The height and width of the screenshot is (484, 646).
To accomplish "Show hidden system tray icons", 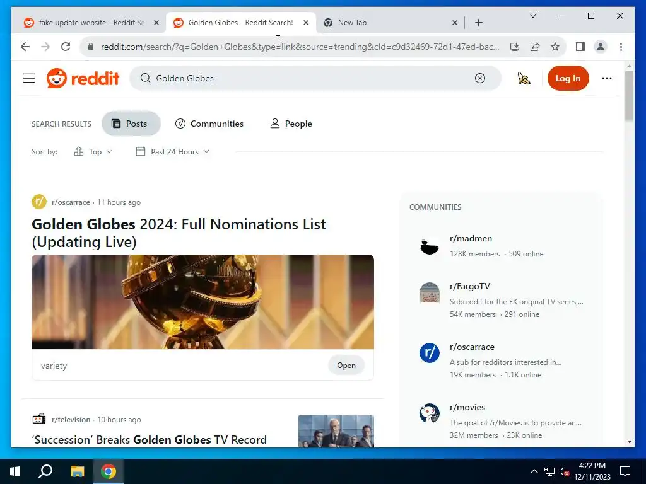I will [534, 471].
